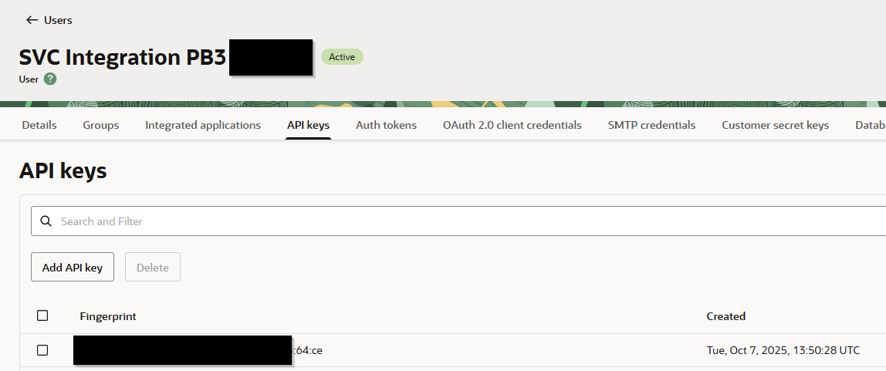
Task: Click the green Active status badge
Action: point(342,56)
